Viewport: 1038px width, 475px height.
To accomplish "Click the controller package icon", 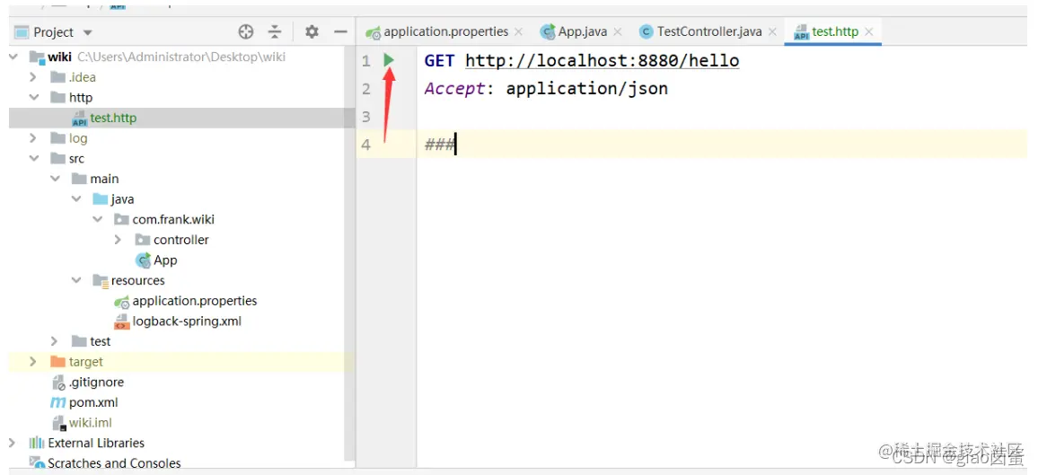I will pos(143,240).
